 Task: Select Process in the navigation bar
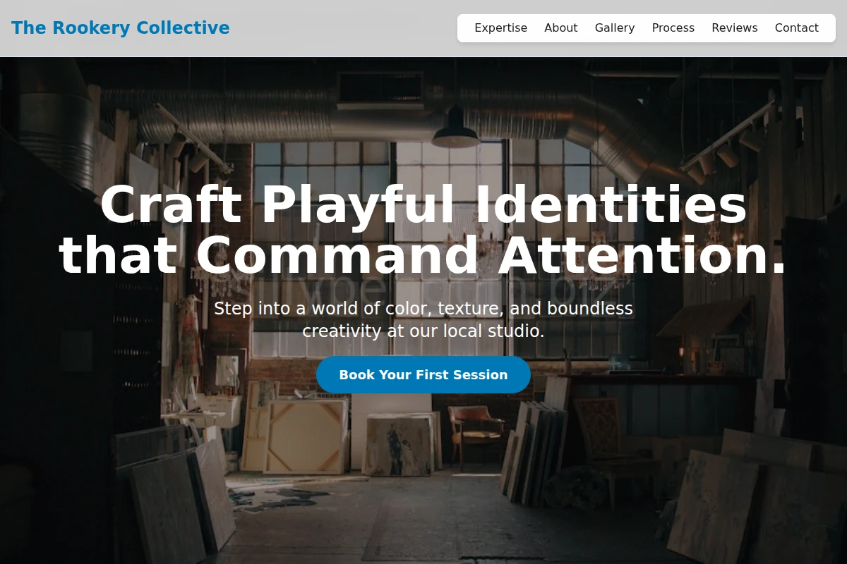[x=673, y=28]
